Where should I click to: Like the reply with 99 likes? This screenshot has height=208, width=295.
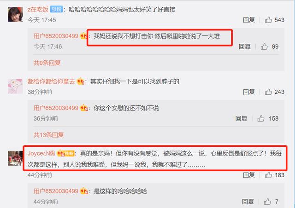pyautogui.click(x=264, y=46)
